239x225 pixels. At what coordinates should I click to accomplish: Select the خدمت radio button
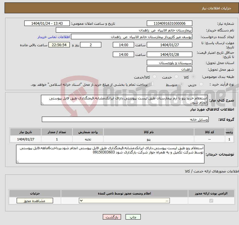(x=176, y=77)
